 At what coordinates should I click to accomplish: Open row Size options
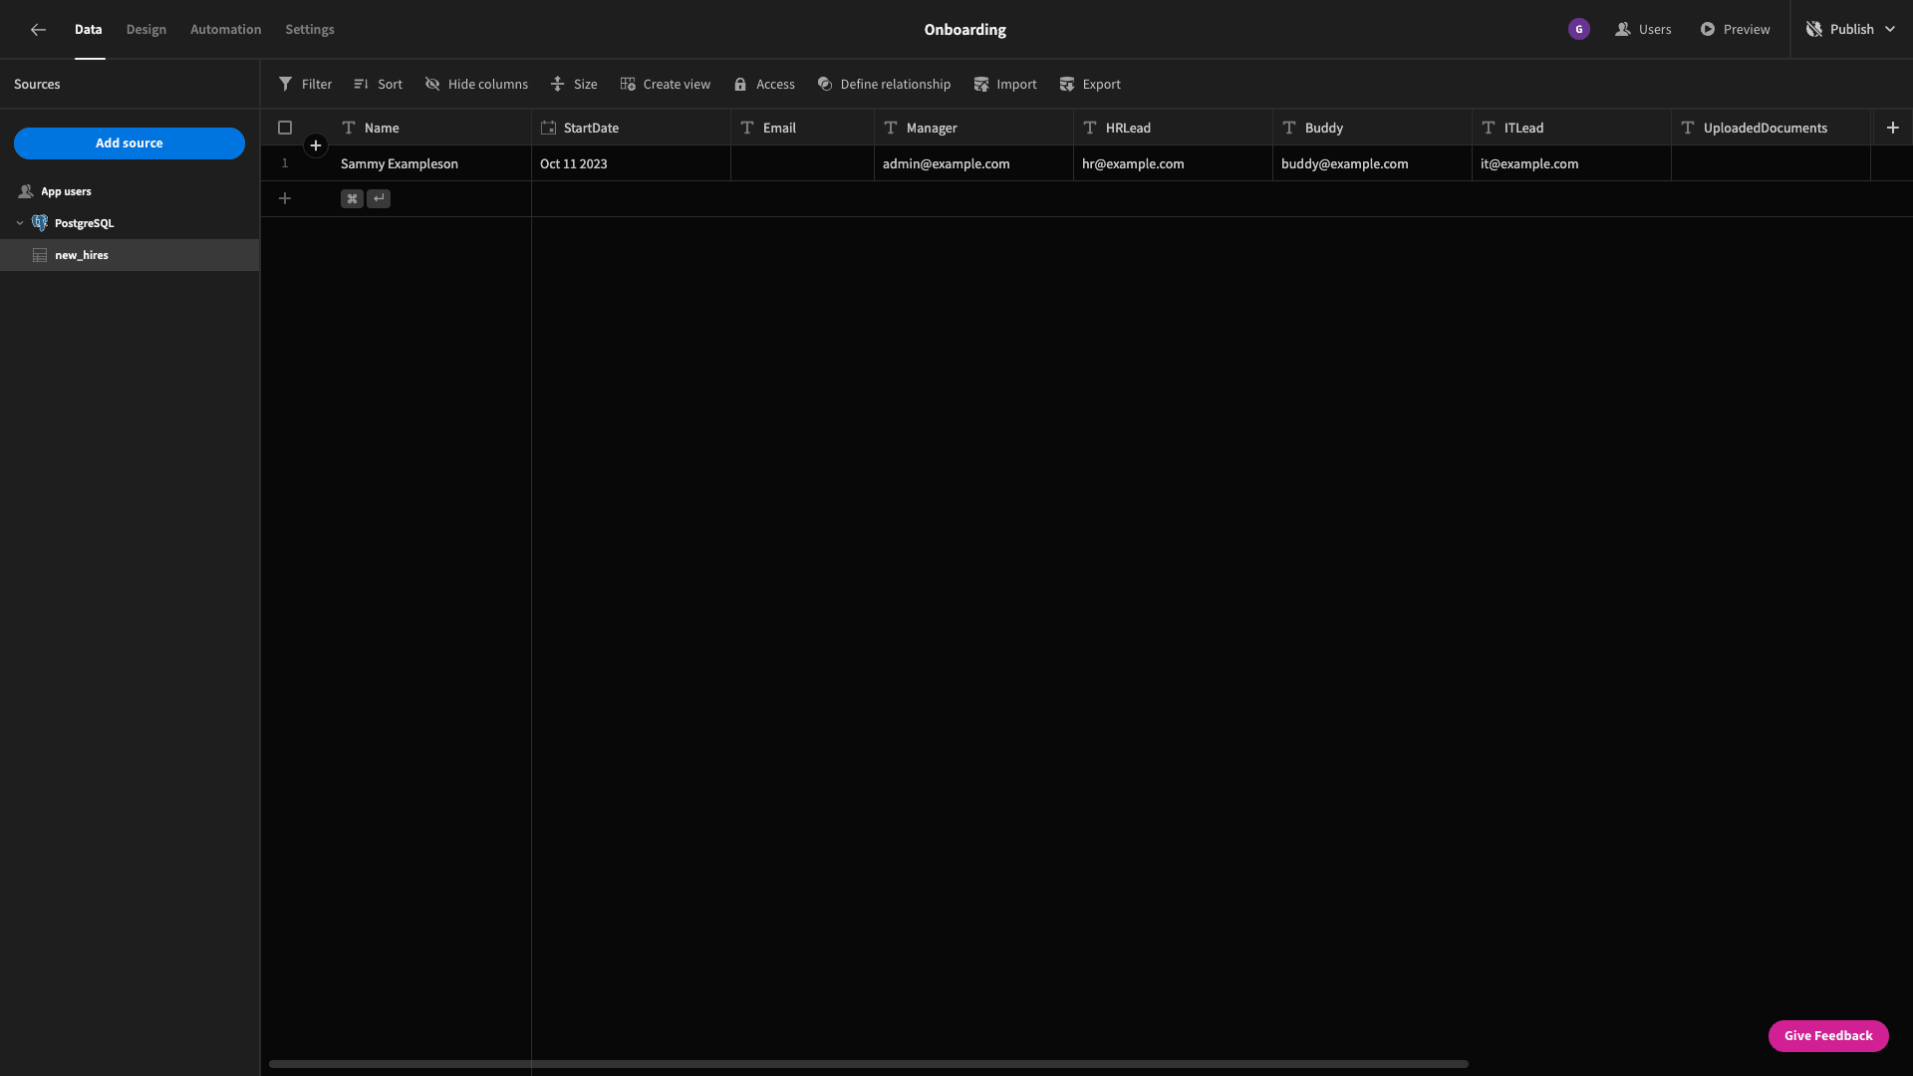(574, 85)
